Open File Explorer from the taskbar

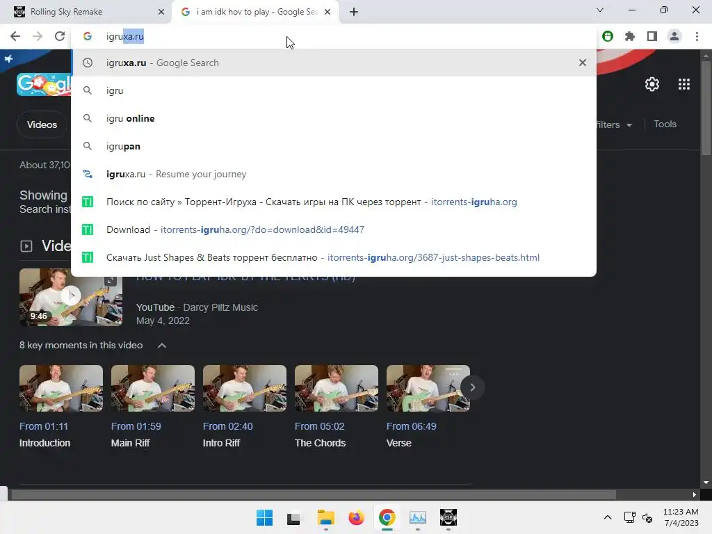coord(325,517)
